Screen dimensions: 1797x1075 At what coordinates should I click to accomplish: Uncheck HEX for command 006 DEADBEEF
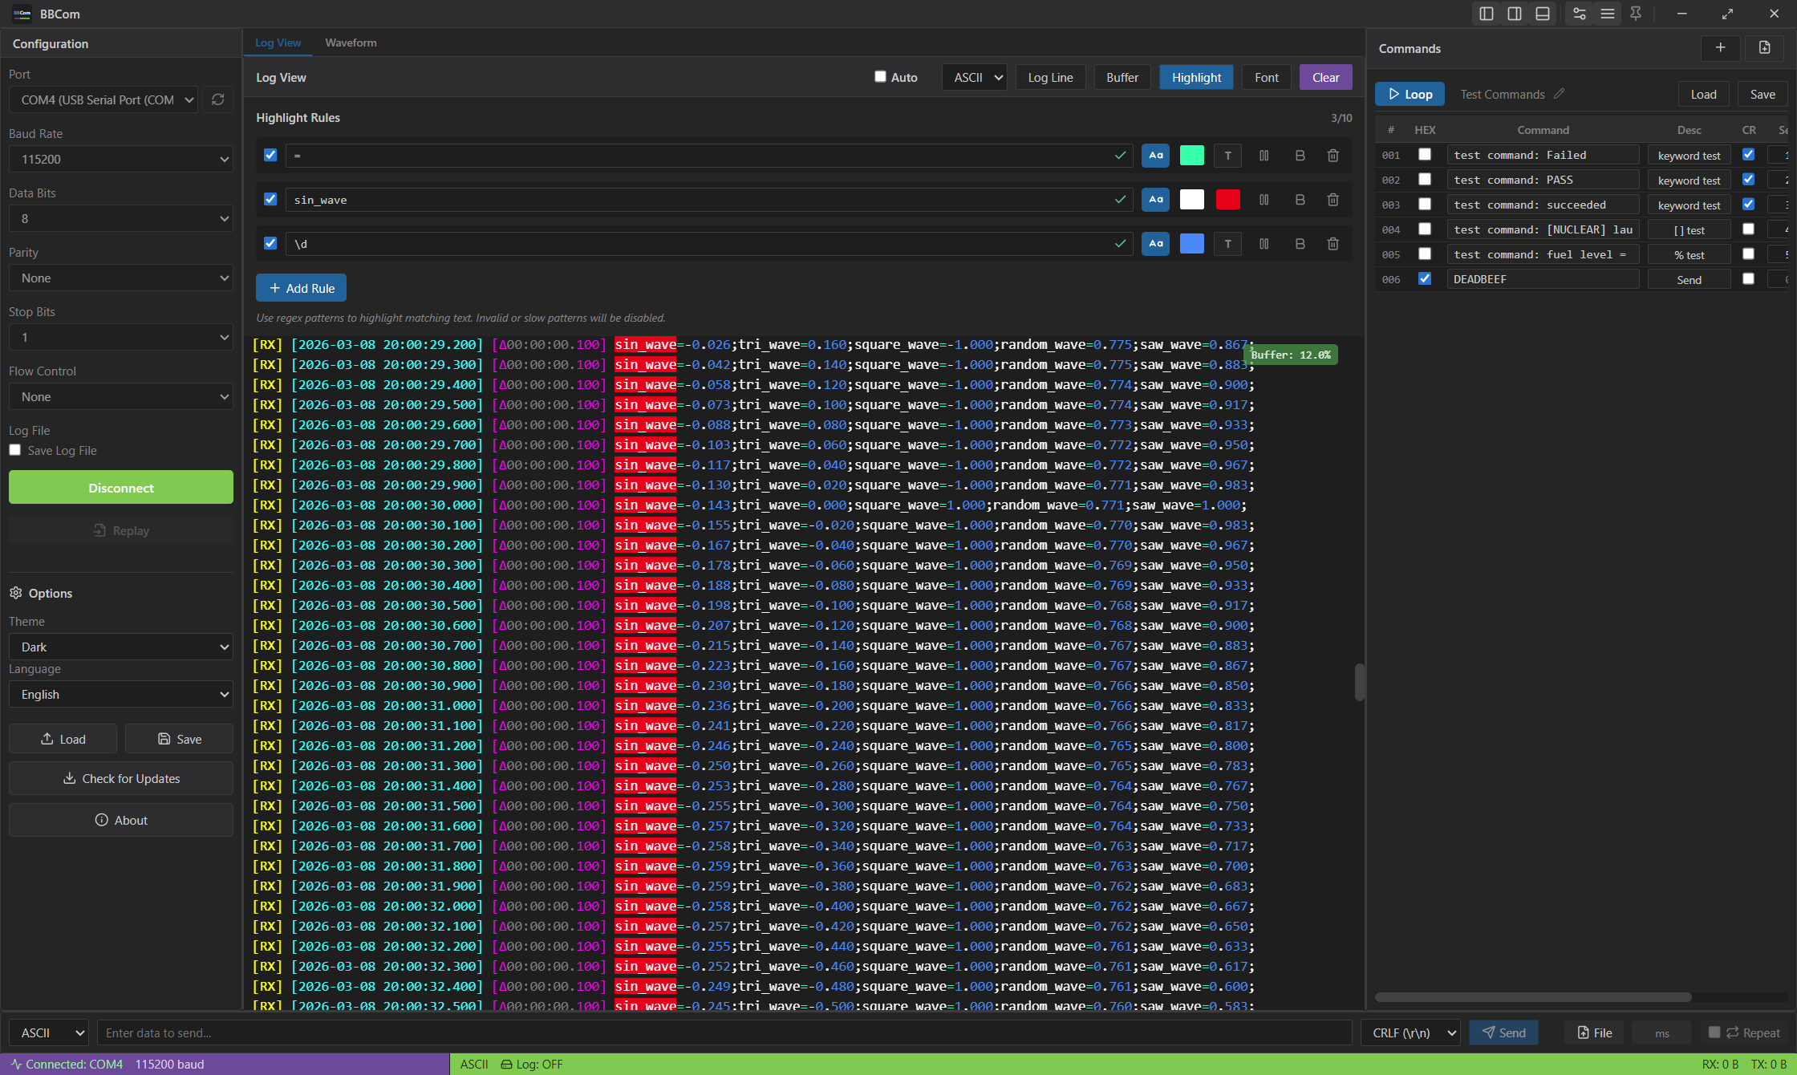click(x=1425, y=278)
